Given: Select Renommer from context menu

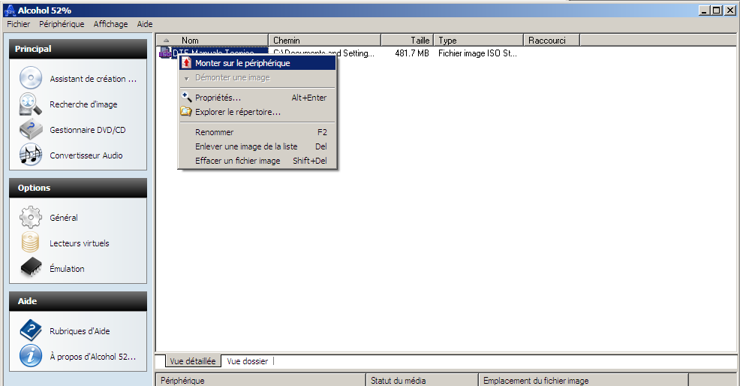Looking at the screenshot, I should click(x=257, y=132).
